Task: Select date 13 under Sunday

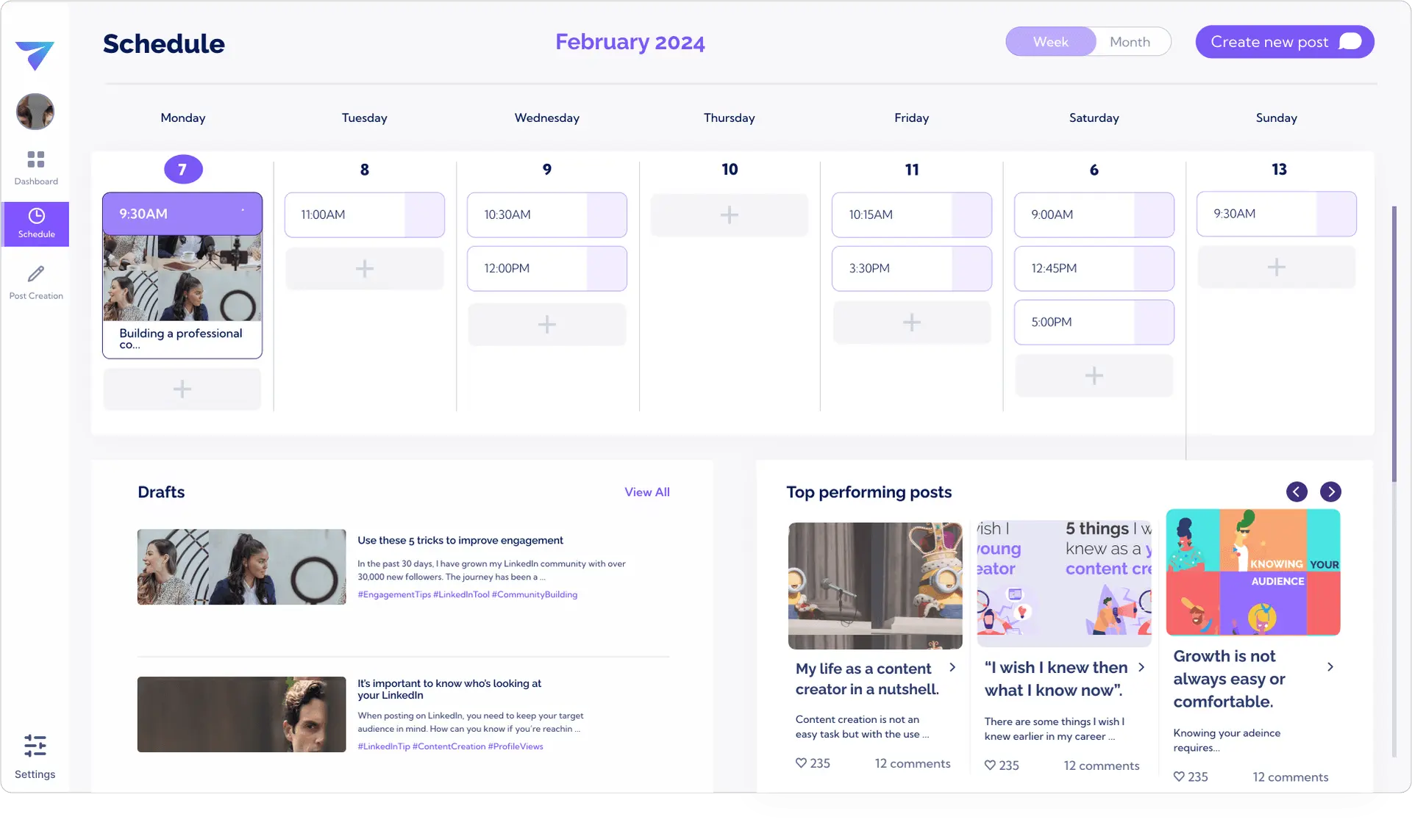Action: (1279, 169)
